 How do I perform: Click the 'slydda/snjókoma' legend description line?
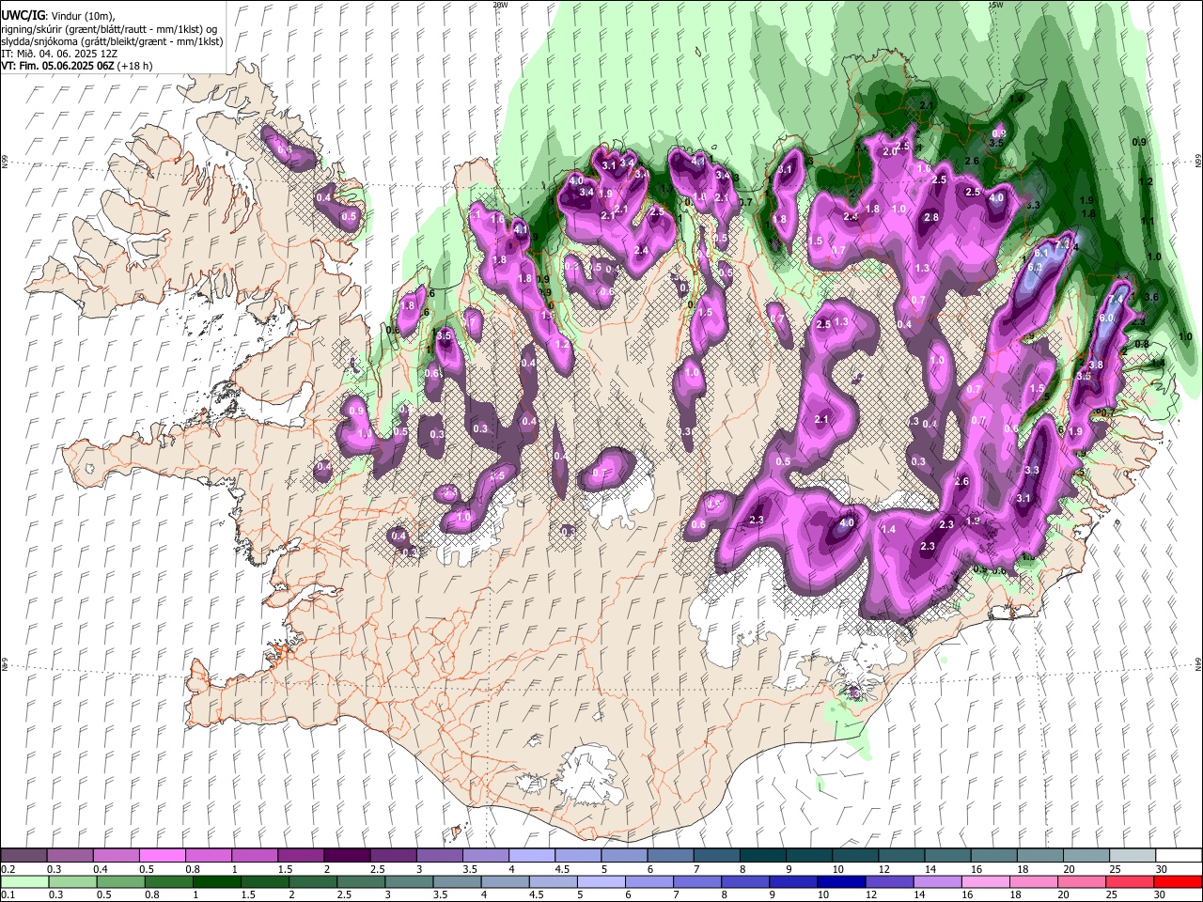112,41
